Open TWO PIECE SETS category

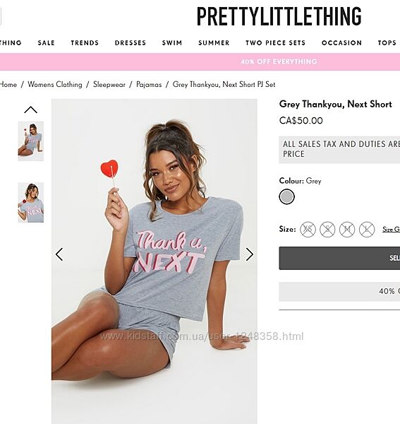(276, 42)
